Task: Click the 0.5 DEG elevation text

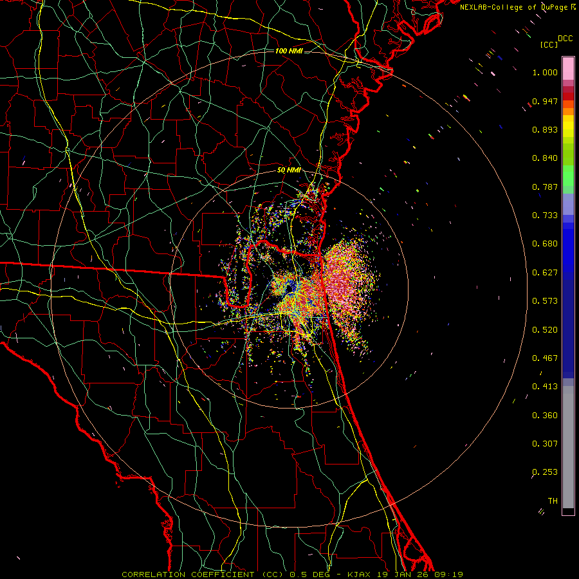Action: pyautogui.click(x=311, y=574)
